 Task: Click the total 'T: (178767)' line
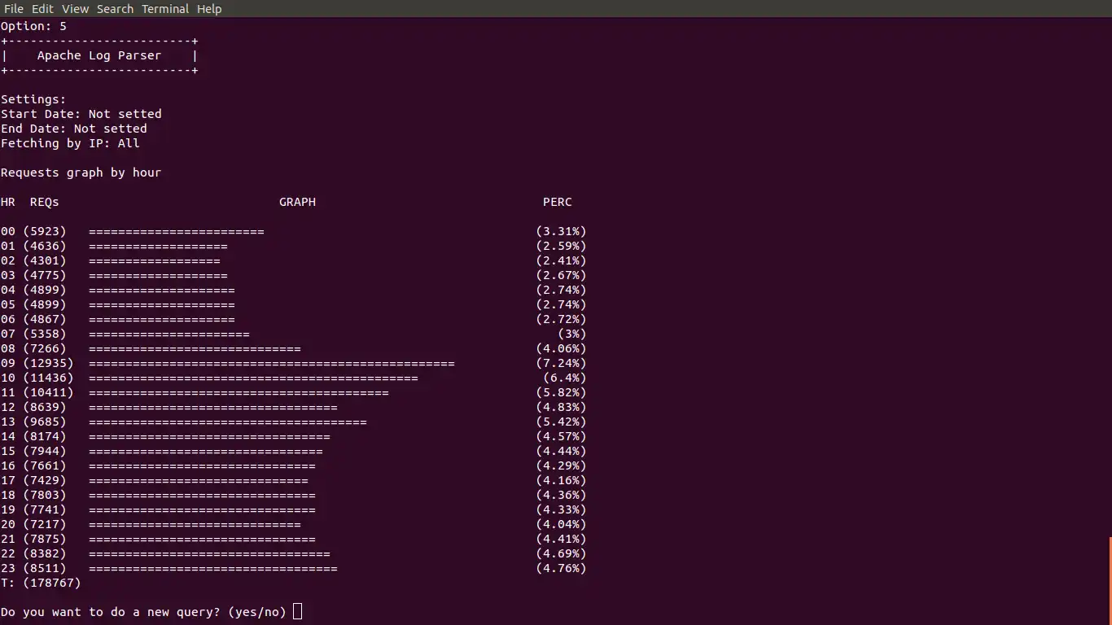click(x=41, y=583)
